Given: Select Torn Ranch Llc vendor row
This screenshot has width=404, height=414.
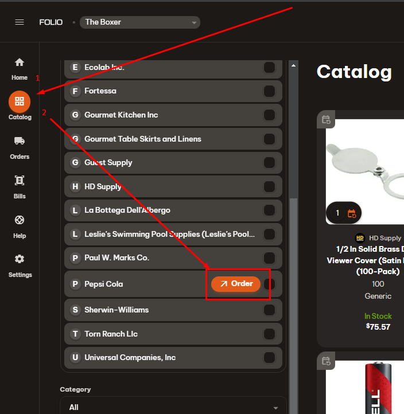Looking at the screenshot, I should click(111, 334).
